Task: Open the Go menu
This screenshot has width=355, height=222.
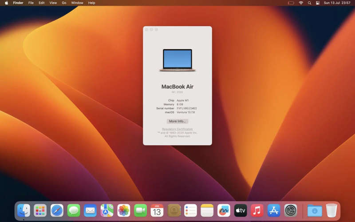Action: click(x=64, y=3)
